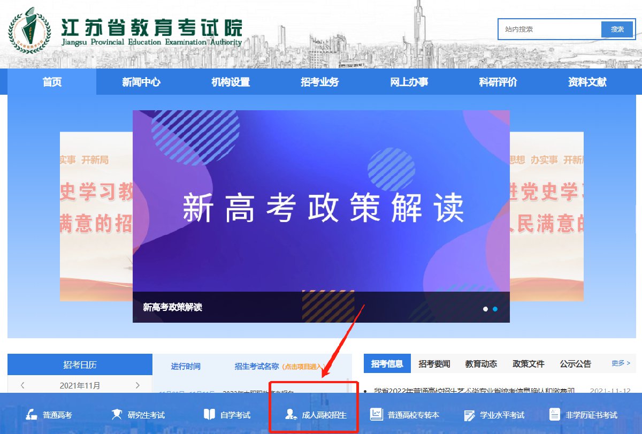Image resolution: width=642 pixels, height=434 pixels.
Task: Select the second carousel indicator dot
Action: click(495, 309)
